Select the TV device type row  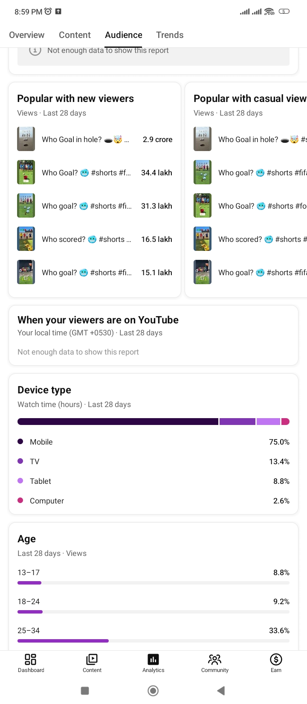coord(153,462)
